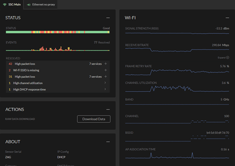Screen dimensions: 235x166
Task: Click the Expand circle icon
Action: point(228,58)
